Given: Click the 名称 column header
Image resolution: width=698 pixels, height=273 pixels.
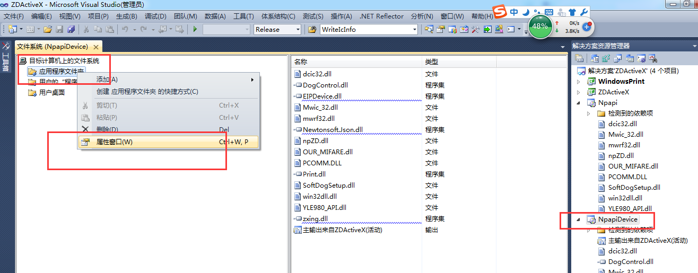Looking at the screenshot, I should pos(357,62).
